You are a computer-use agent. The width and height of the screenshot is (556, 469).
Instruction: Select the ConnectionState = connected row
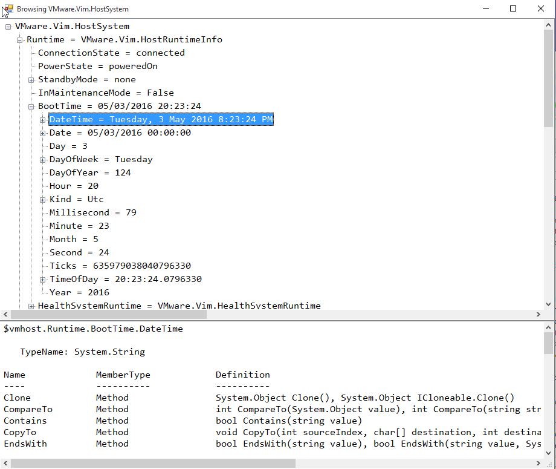click(111, 53)
